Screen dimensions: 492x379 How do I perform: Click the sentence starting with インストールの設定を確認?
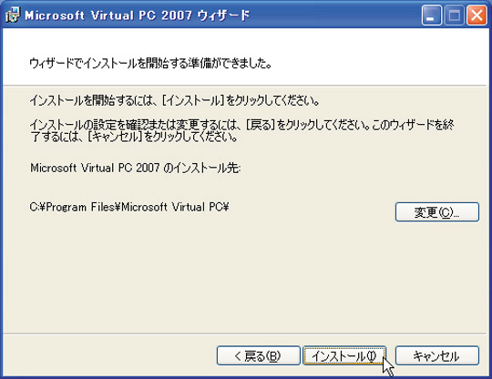(241, 130)
